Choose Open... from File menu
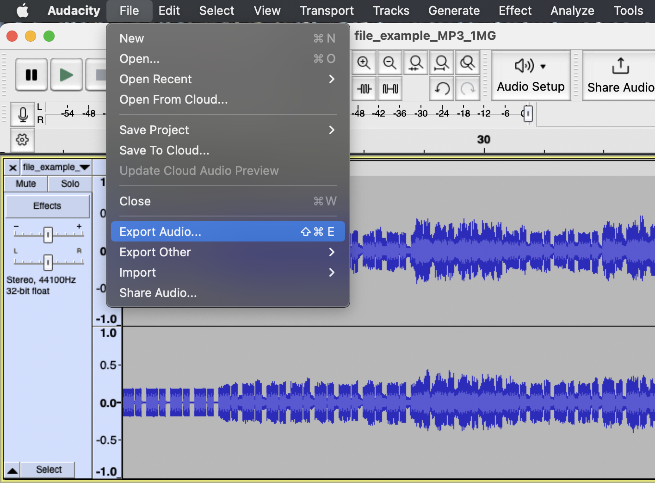 coord(228,59)
